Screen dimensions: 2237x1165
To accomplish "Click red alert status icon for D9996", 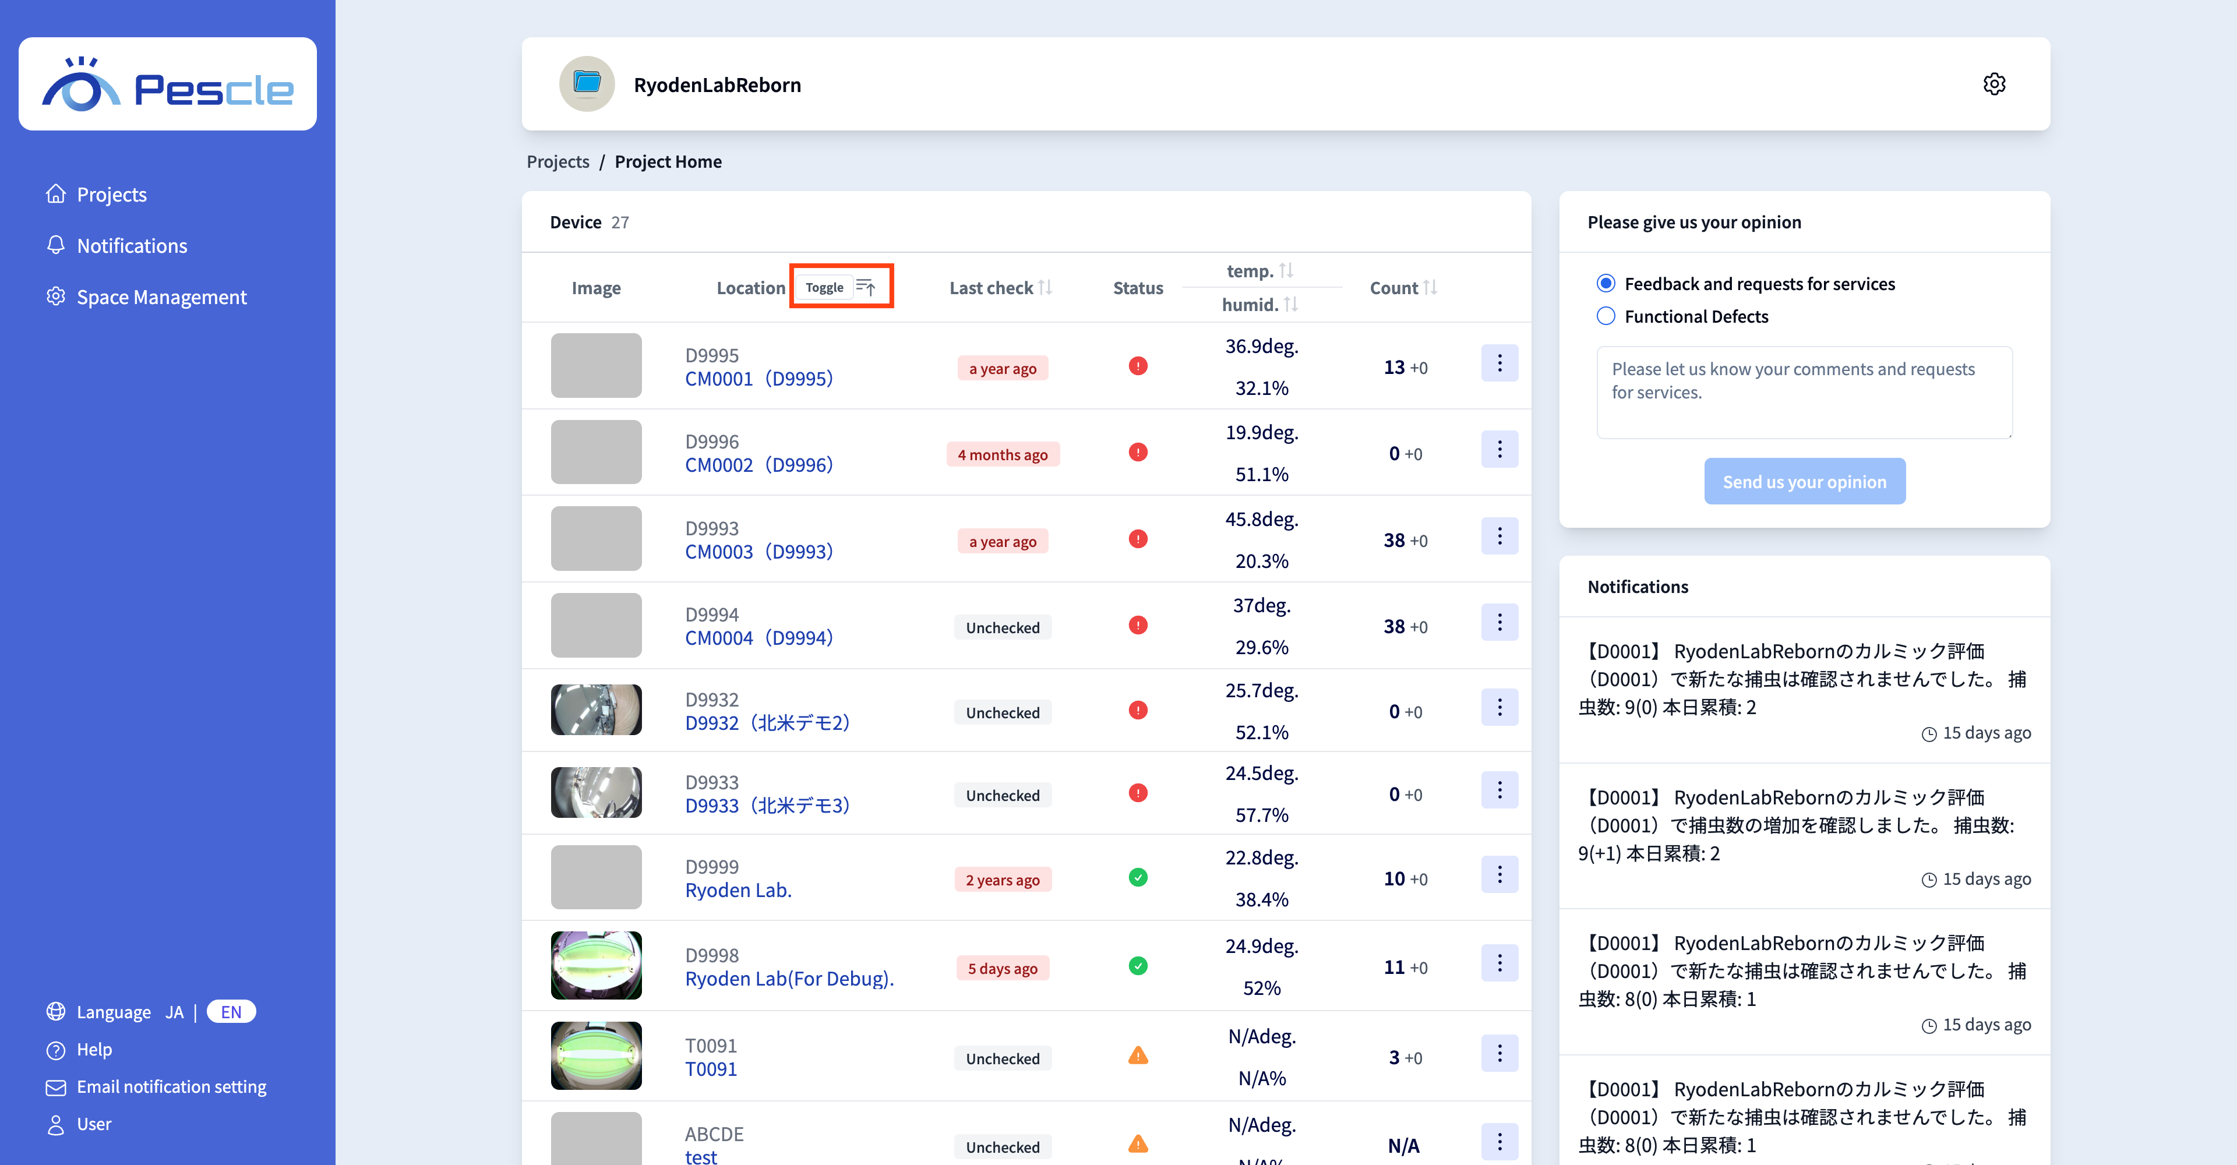I will pyautogui.click(x=1138, y=452).
